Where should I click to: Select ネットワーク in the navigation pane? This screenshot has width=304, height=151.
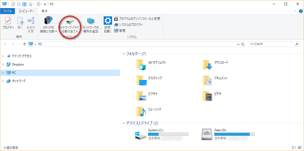[x=19, y=81]
